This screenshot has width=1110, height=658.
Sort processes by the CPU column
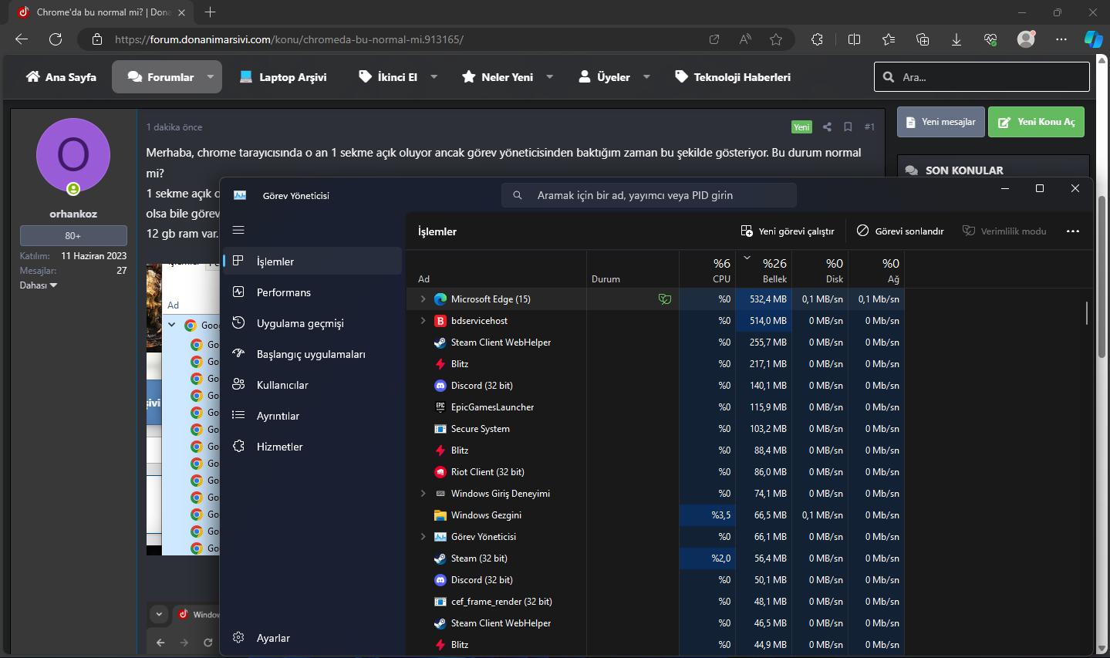click(x=707, y=270)
